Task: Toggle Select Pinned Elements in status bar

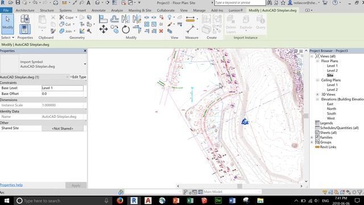Action: (x=336, y=192)
